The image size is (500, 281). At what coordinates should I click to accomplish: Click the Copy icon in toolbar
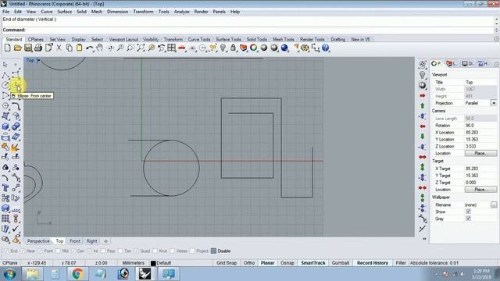69,48
